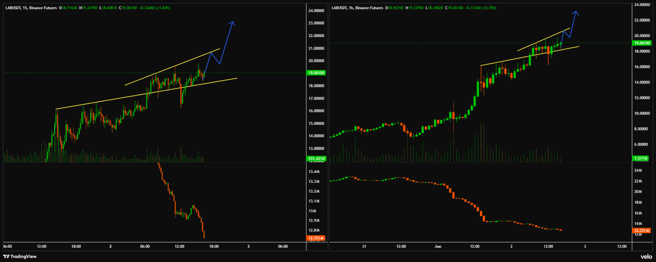The width and height of the screenshot is (656, 262).
Task: Click the 3 date label on the 15-minute time axis
Action: coord(248,246)
